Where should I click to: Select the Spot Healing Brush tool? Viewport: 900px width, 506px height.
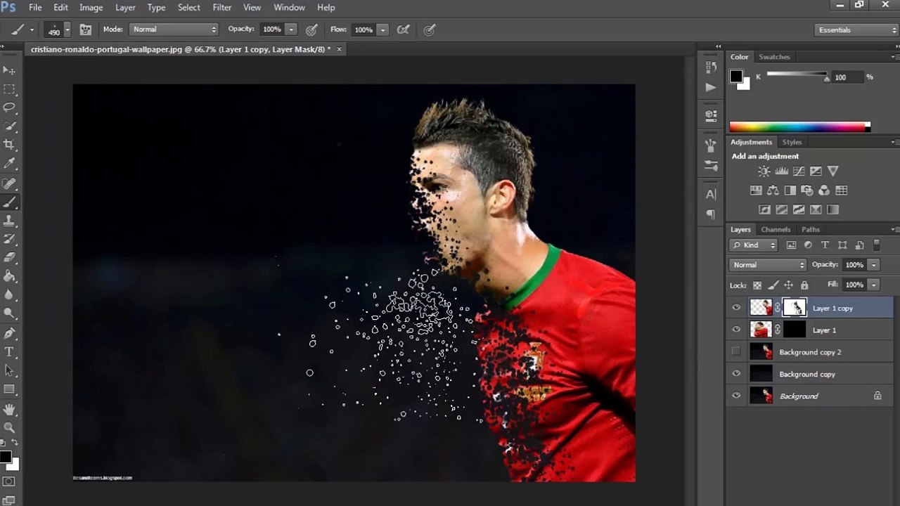9,183
